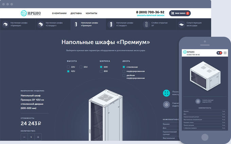
Task: Click the ИРБИС logo in the header
Action: click(x=31, y=13)
